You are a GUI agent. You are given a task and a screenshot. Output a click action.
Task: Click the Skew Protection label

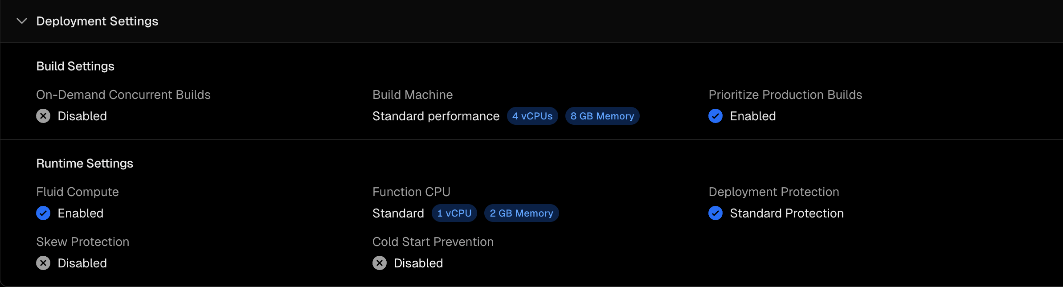click(x=83, y=242)
